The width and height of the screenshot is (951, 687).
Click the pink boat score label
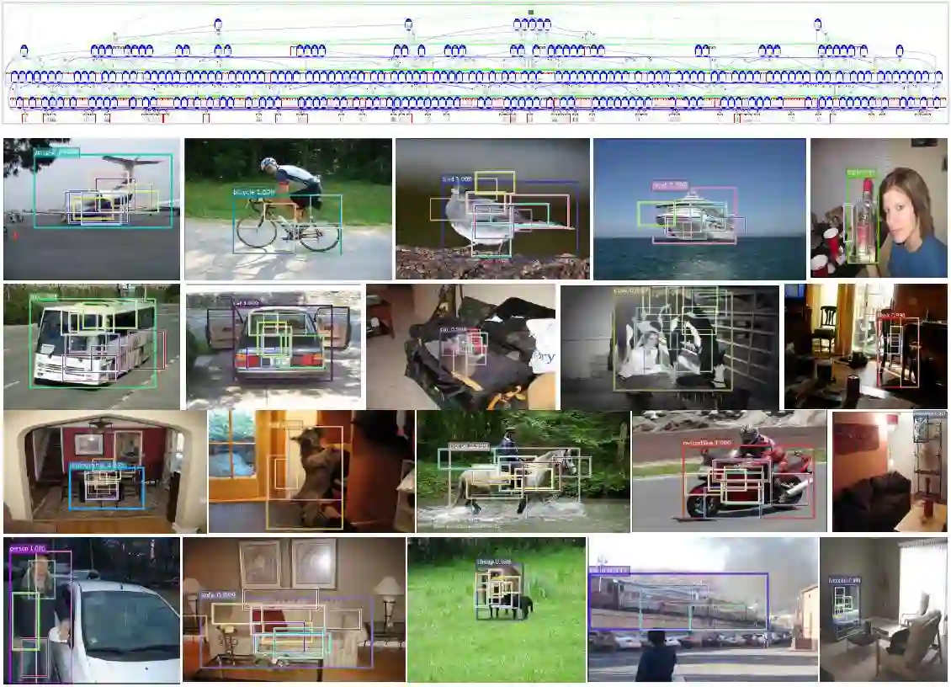click(x=670, y=185)
